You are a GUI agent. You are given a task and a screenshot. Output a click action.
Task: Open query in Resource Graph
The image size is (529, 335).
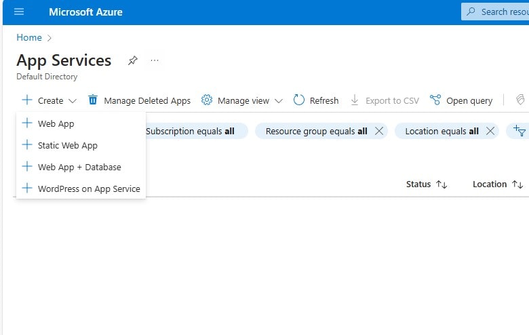click(461, 100)
